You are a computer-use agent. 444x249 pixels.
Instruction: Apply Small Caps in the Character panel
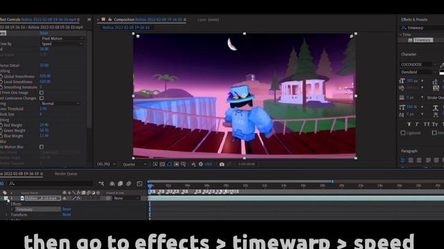coord(435,124)
